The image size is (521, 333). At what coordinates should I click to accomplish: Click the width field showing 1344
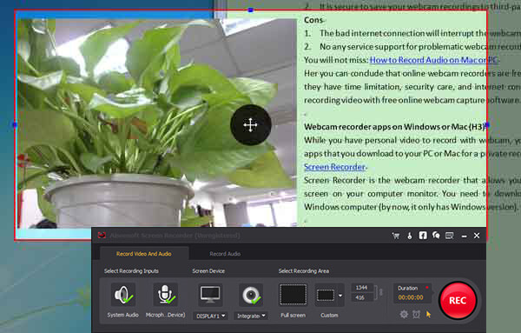tap(362, 288)
